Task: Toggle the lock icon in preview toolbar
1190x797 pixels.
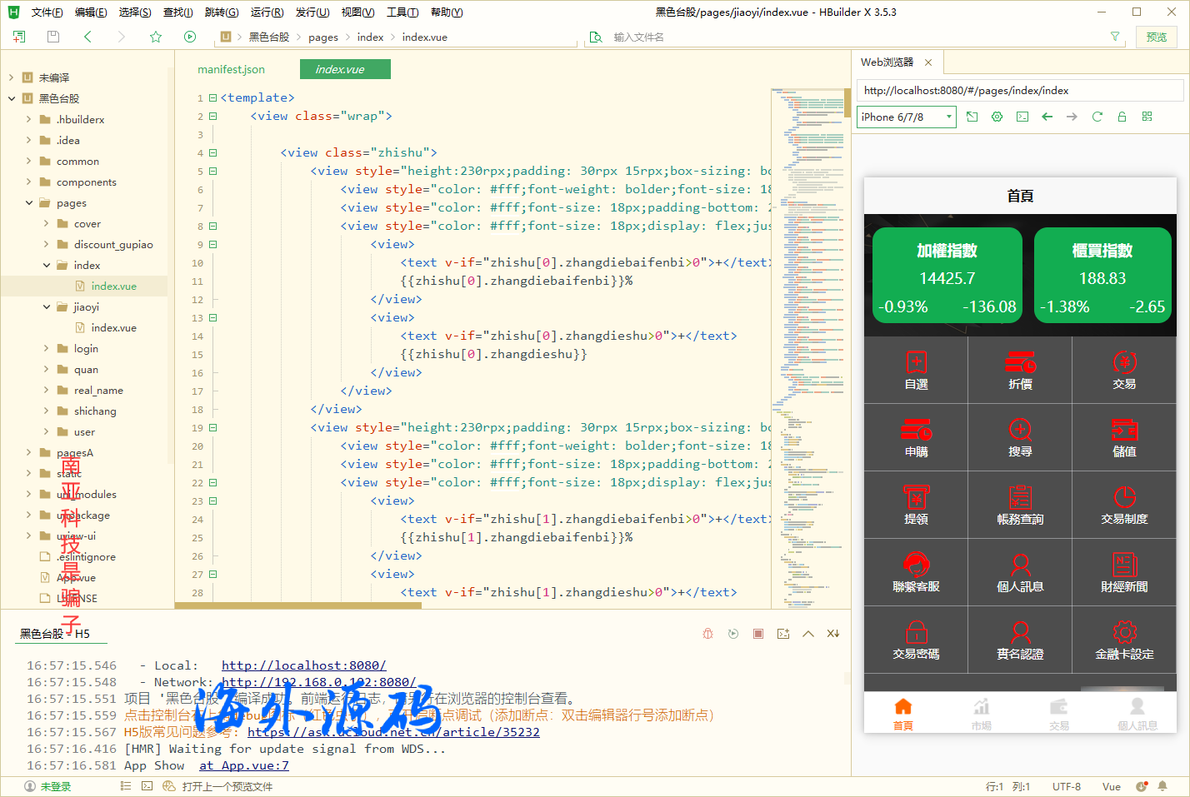Action: tap(1122, 117)
